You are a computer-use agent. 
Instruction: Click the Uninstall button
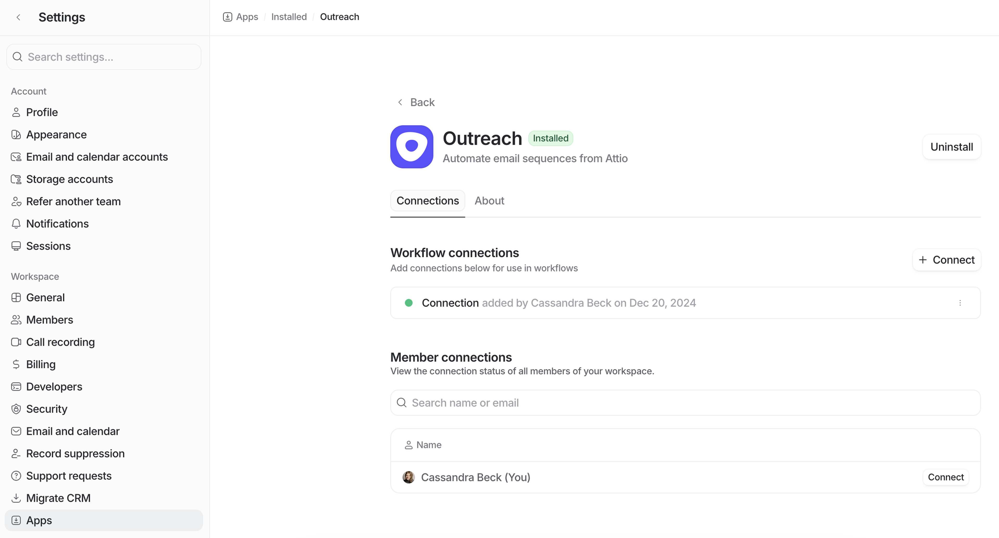951,147
